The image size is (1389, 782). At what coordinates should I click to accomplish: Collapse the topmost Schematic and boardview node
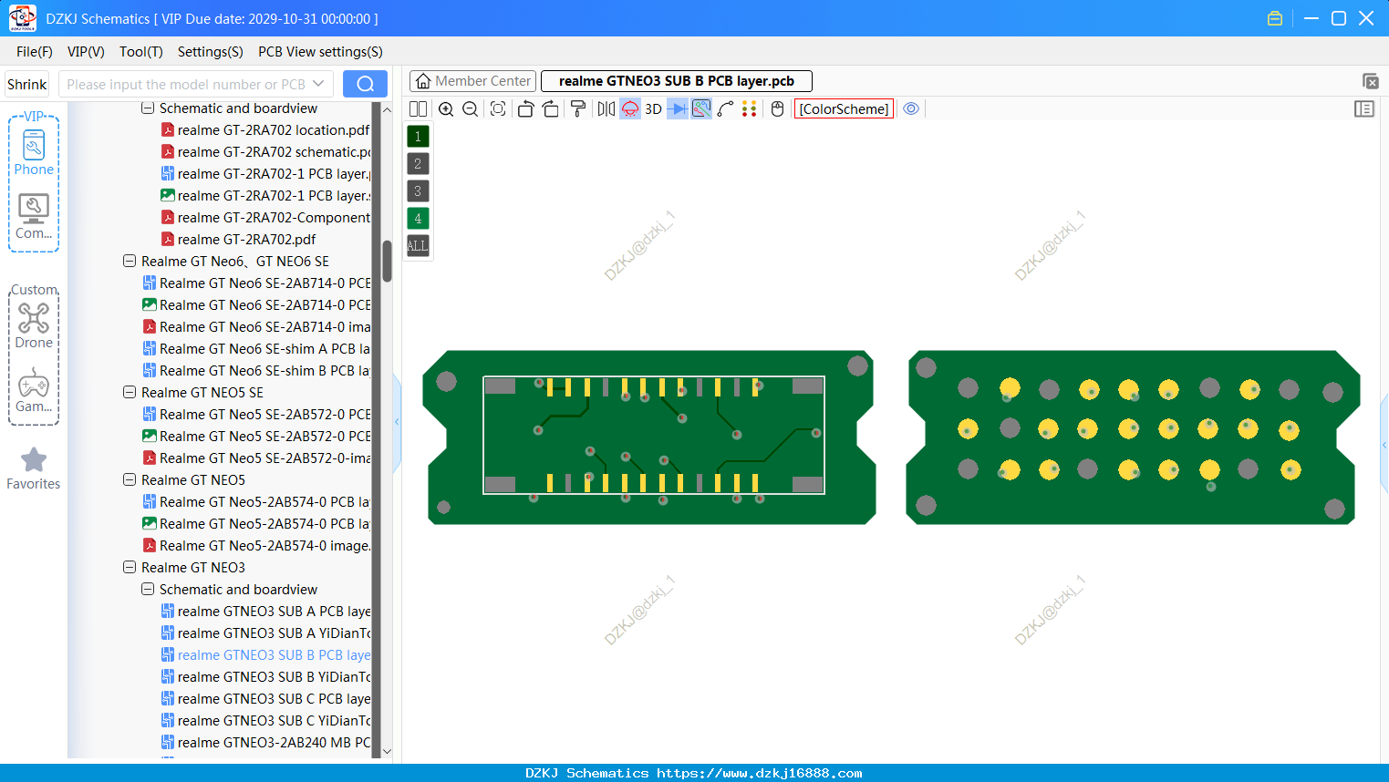point(148,108)
